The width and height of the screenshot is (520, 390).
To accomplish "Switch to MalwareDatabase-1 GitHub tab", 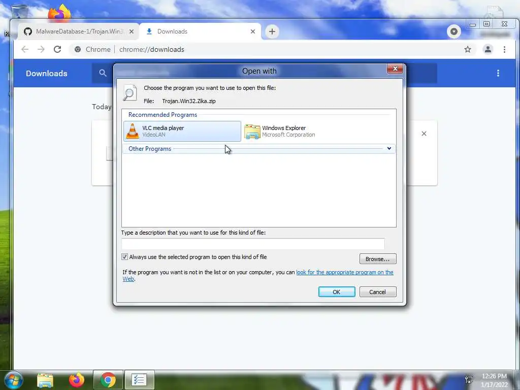I will [79, 31].
